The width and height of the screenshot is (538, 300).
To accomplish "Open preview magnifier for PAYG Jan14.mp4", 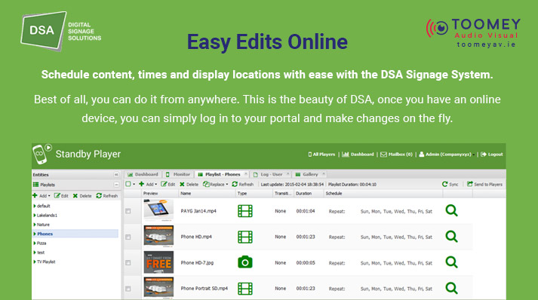I will coord(451,210).
